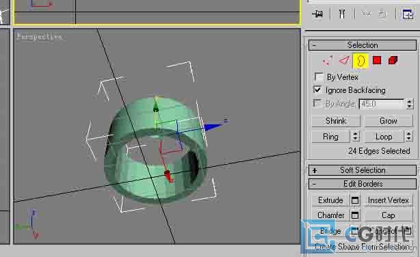Click the Extrude button
This screenshot has height=257, width=420.
click(330, 200)
